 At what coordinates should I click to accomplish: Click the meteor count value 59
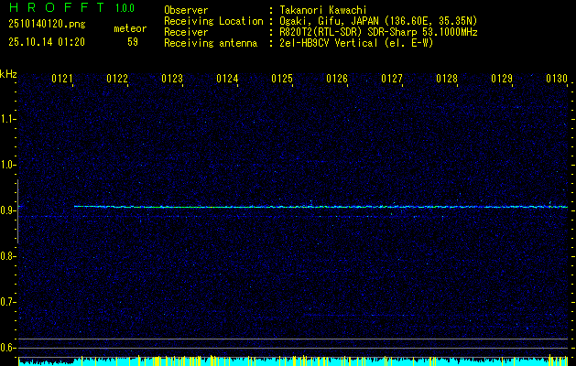(x=133, y=41)
